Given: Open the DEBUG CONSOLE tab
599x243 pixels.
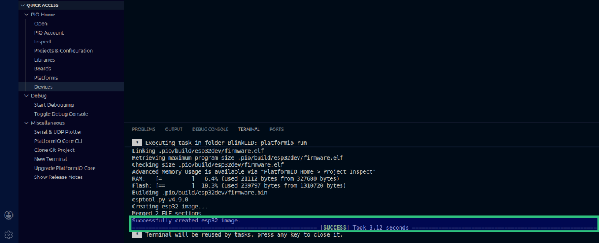Looking at the screenshot, I should pyautogui.click(x=210, y=129).
